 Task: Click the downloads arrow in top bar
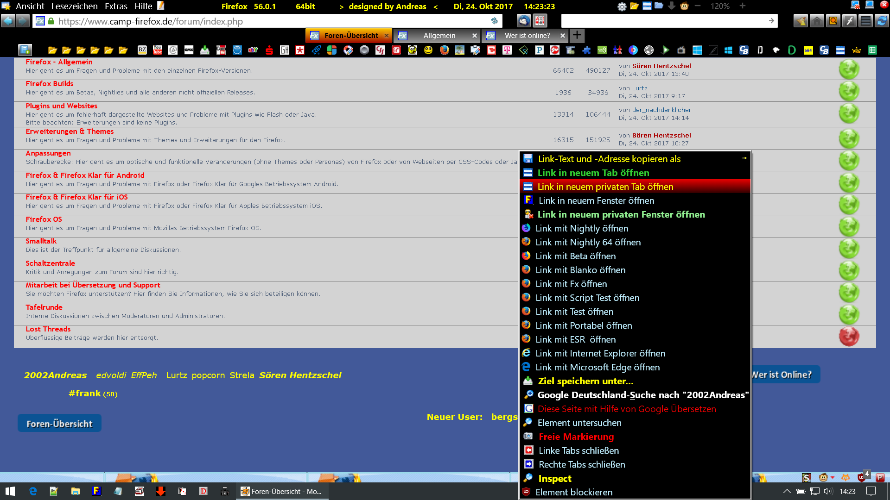(x=671, y=6)
